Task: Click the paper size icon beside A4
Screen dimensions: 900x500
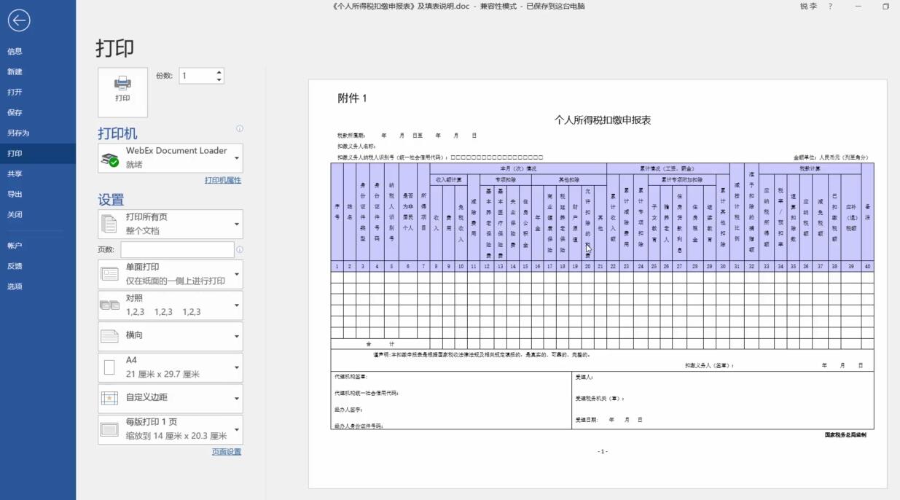Action: tap(109, 367)
